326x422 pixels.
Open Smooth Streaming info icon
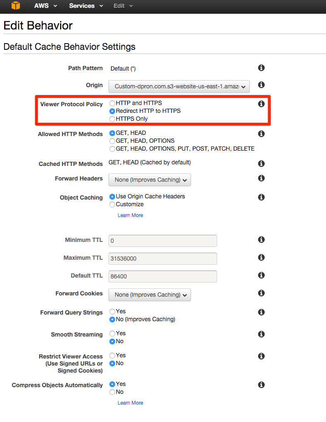coord(261,334)
